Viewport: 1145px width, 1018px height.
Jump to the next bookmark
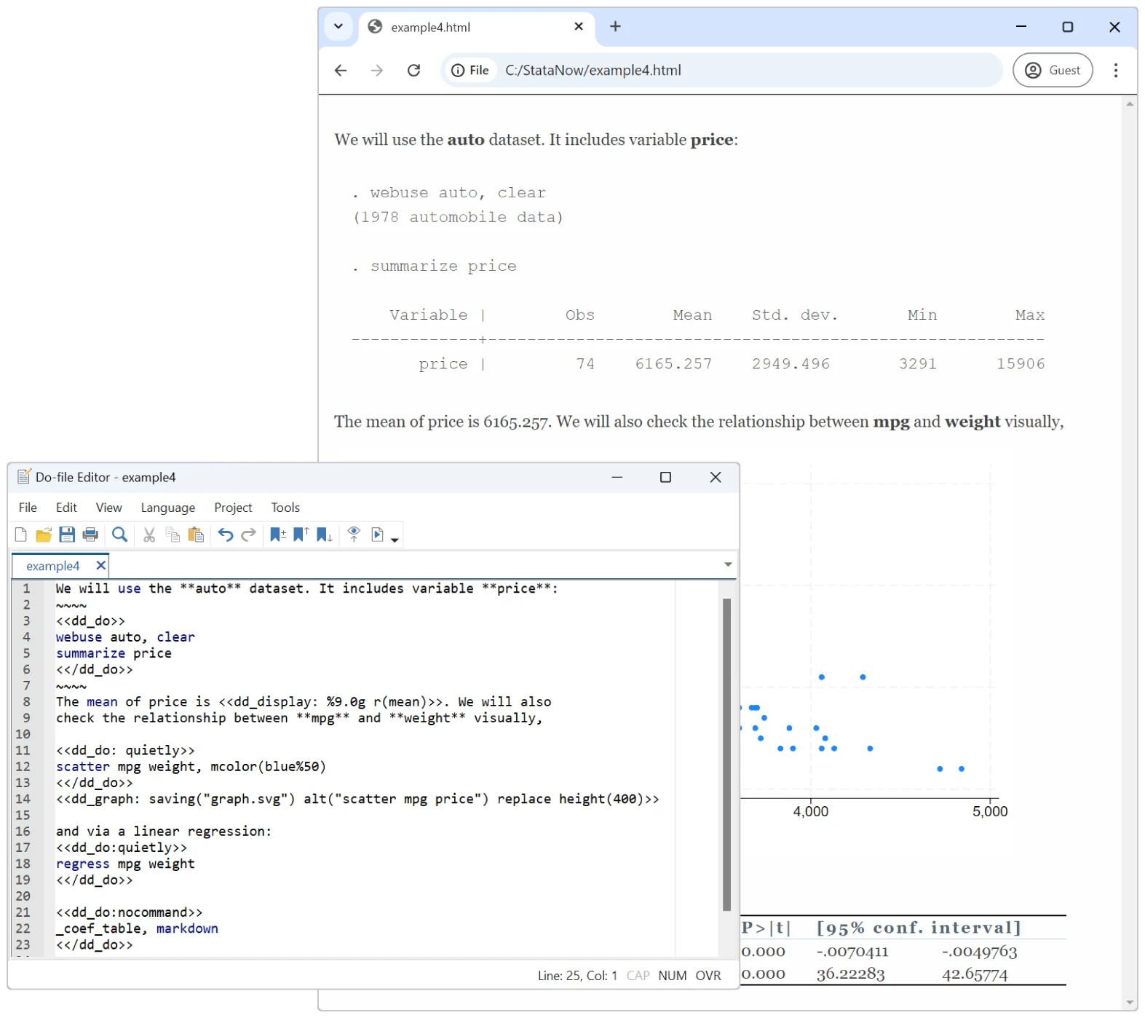tap(325, 535)
